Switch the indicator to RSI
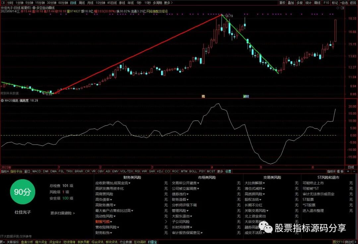Screen dimensions: 358x244 [137, 171]
